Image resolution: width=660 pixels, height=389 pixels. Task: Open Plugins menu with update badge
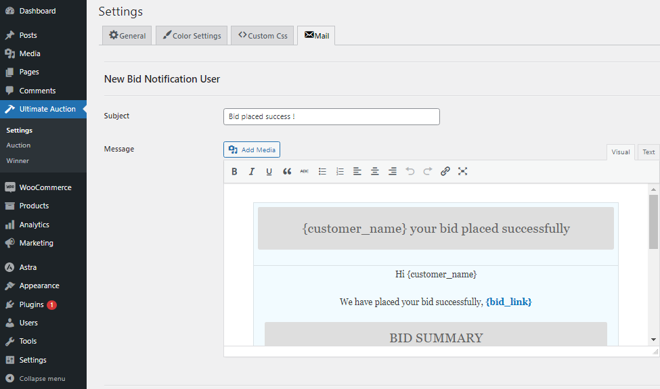(x=43, y=304)
